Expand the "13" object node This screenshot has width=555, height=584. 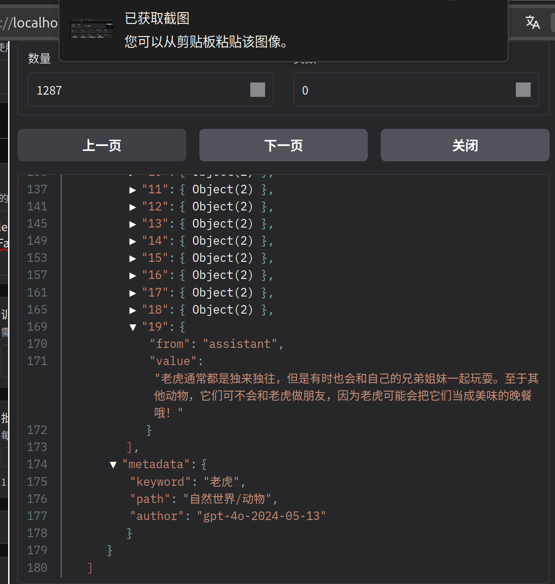pos(133,224)
